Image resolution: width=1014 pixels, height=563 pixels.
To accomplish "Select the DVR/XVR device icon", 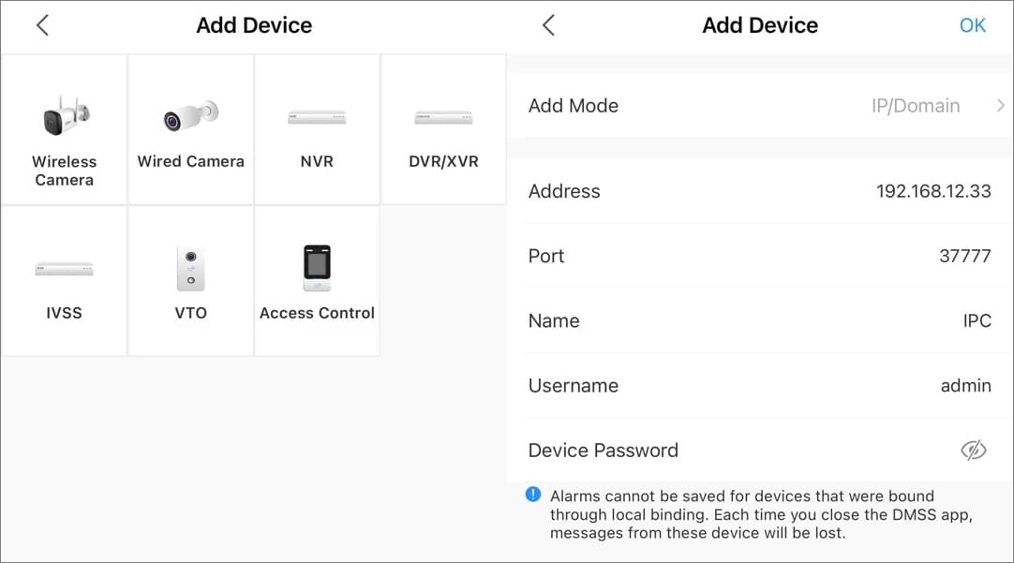I will point(443,118).
